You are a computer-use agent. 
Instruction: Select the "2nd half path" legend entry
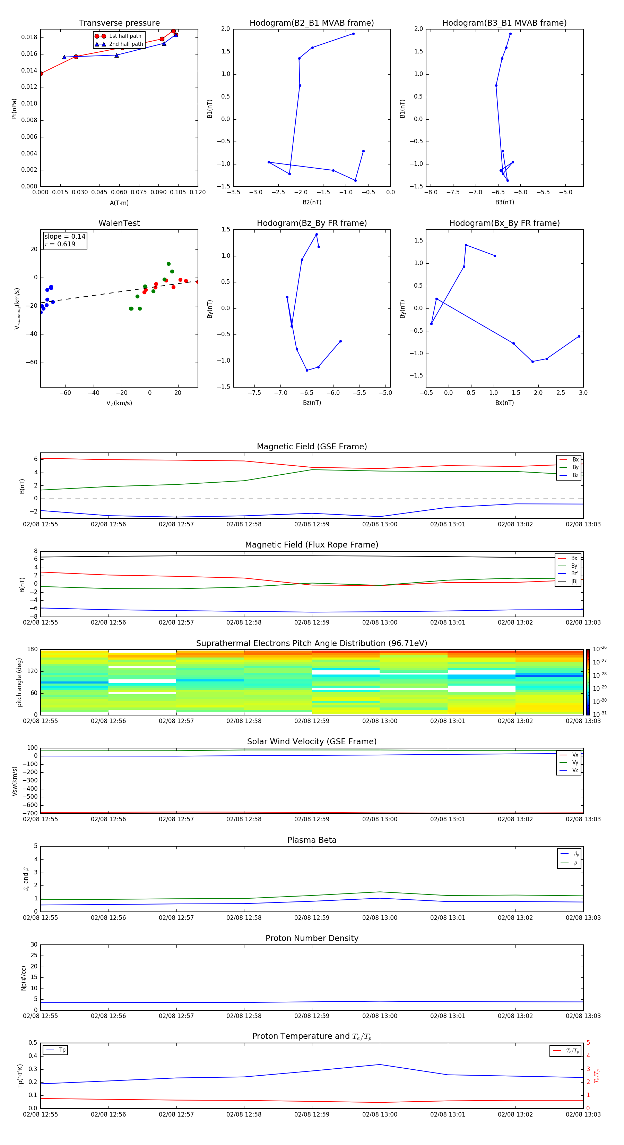click(119, 44)
